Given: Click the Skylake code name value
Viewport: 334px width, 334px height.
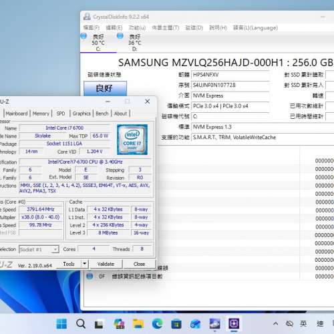Looking at the screenshot, I should (43, 136).
